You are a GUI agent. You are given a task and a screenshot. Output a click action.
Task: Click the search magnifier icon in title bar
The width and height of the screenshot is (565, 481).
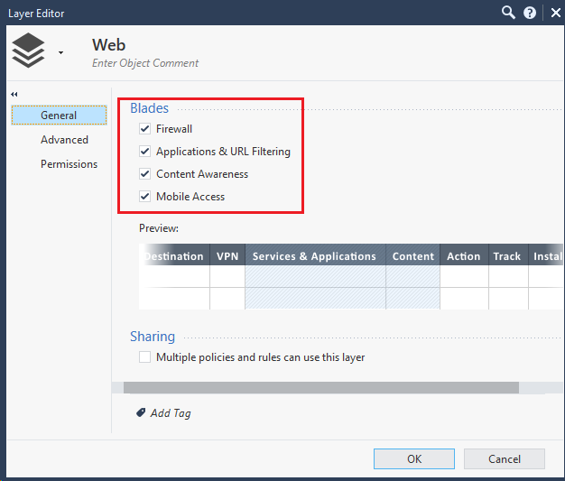(x=508, y=13)
